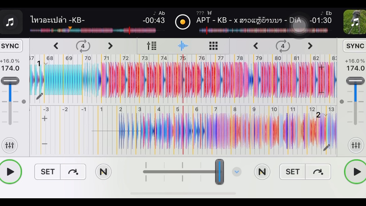Tap the center record button
This screenshot has width=366, height=206.
[x=183, y=22]
